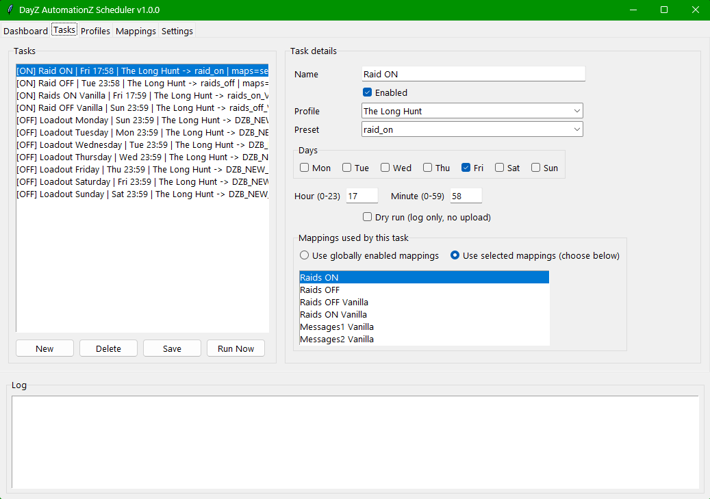The width and height of the screenshot is (710, 499).
Task: Select the Loadout Sunday task
Action: point(142,194)
